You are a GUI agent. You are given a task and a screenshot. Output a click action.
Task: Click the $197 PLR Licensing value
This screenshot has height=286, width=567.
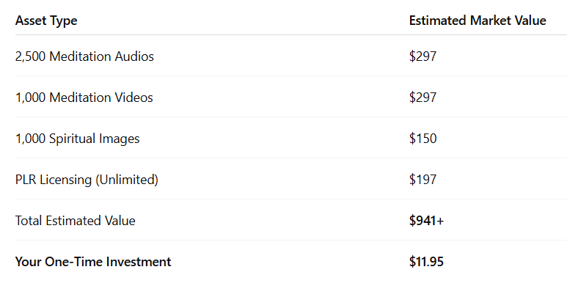pos(422,180)
